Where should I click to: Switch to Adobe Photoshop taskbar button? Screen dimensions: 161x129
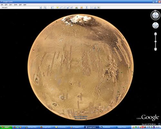point(121,127)
